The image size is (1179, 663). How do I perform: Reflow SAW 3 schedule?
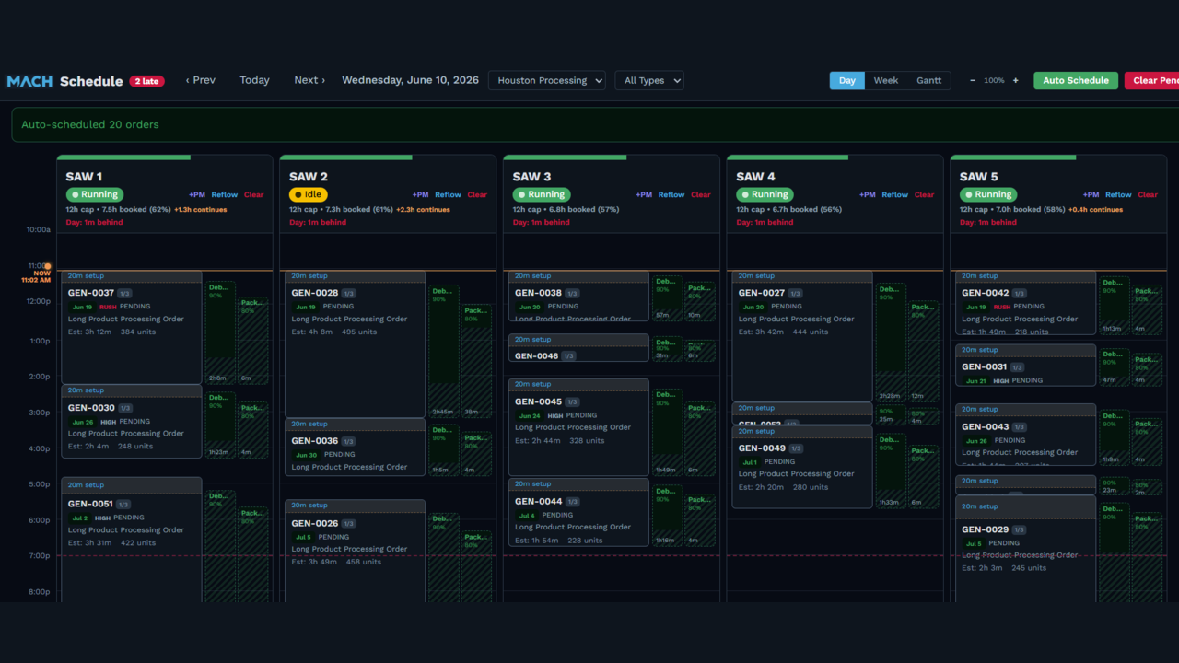pyautogui.click(x=671, y=194)
